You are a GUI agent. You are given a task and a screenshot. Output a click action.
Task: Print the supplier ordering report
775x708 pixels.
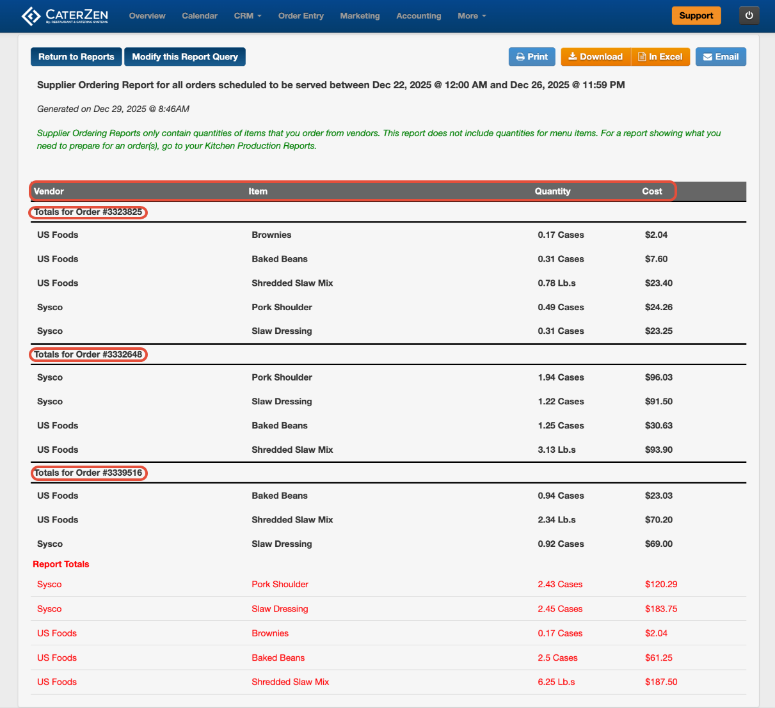pos(532,57)
